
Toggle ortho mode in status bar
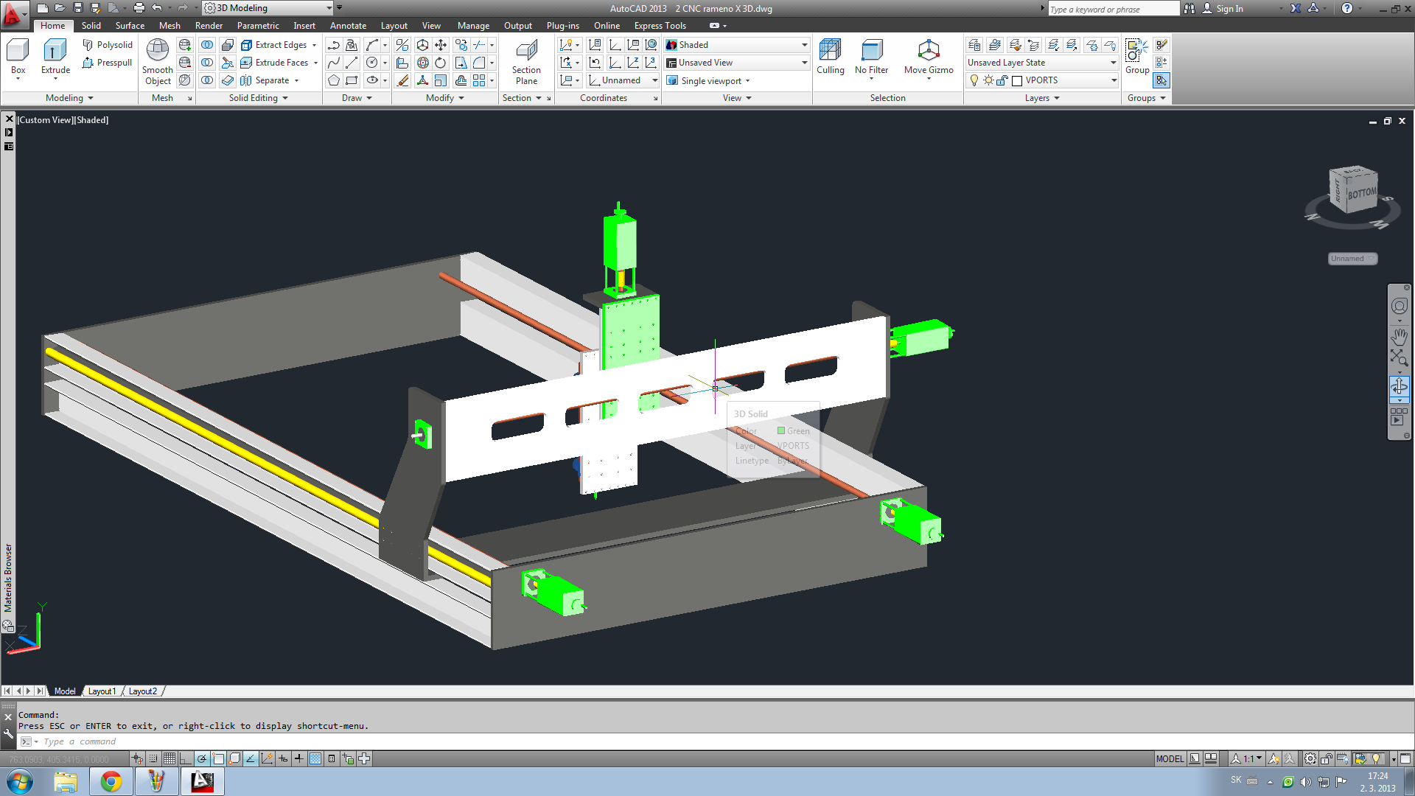pos(186,758)
